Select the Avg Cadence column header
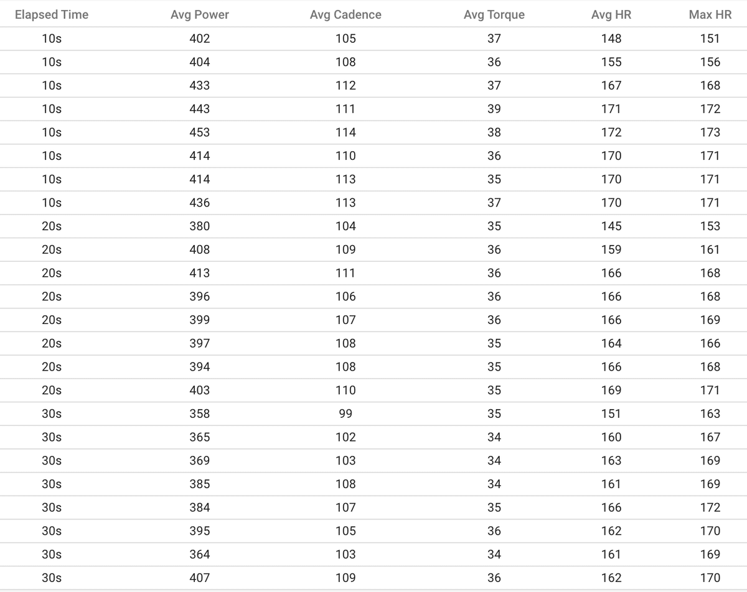 345,14
